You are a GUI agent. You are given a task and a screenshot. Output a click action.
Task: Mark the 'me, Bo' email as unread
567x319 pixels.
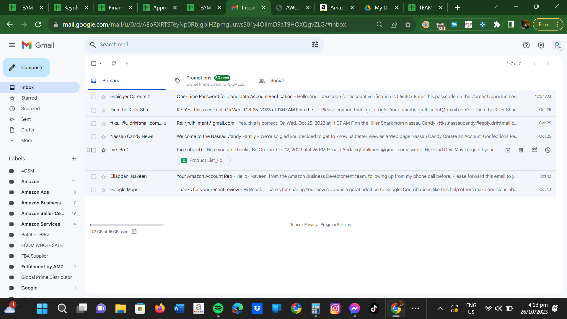pyautogui.click(x=535, y=150)
